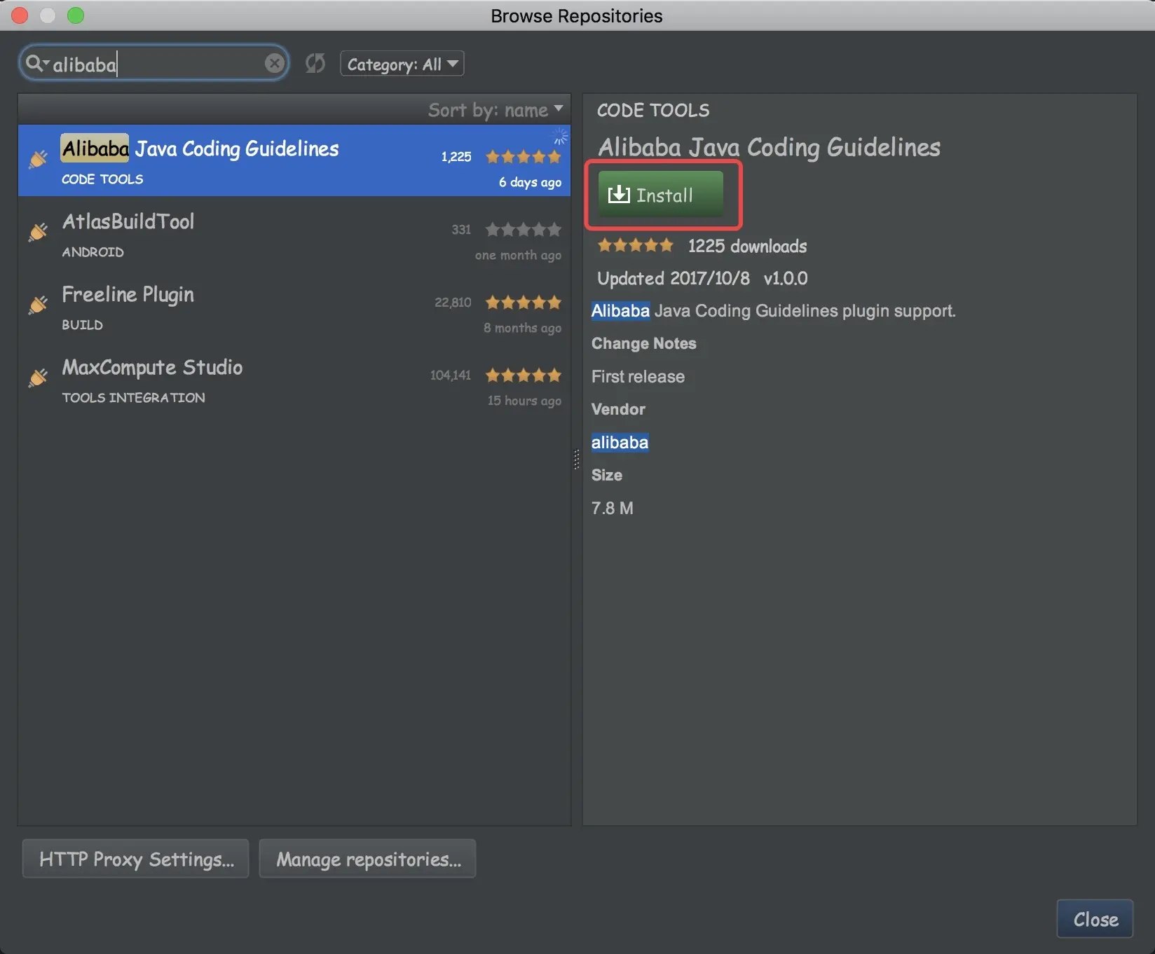Viewport: 1155px width, 954px height.
Task: Click the 'Updated 2017/10/8' text
Action: pos(674,279)
